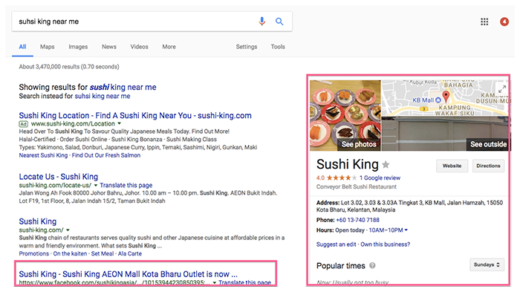520x292 pixels.
Task: Open the 'On the kaiten' sitelink
Action: point(70,253)
